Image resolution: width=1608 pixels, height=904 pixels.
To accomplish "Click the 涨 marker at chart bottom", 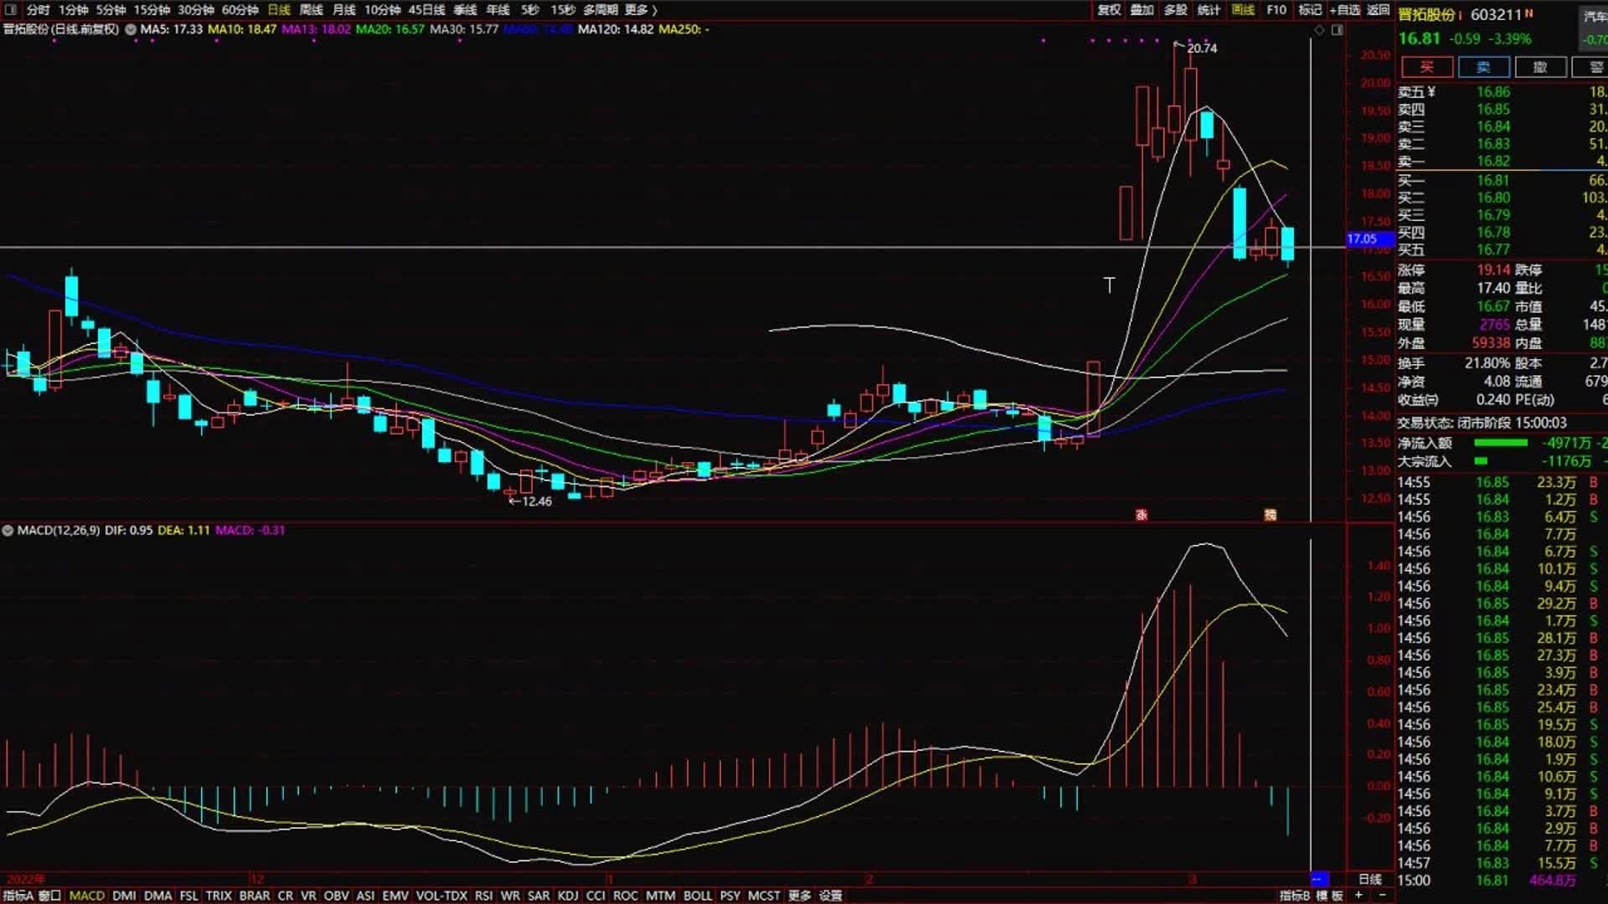I will click(x=1142, y=515).
